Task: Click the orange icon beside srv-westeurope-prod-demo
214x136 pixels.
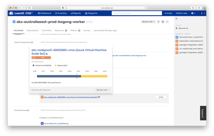Action: [177, 49]
